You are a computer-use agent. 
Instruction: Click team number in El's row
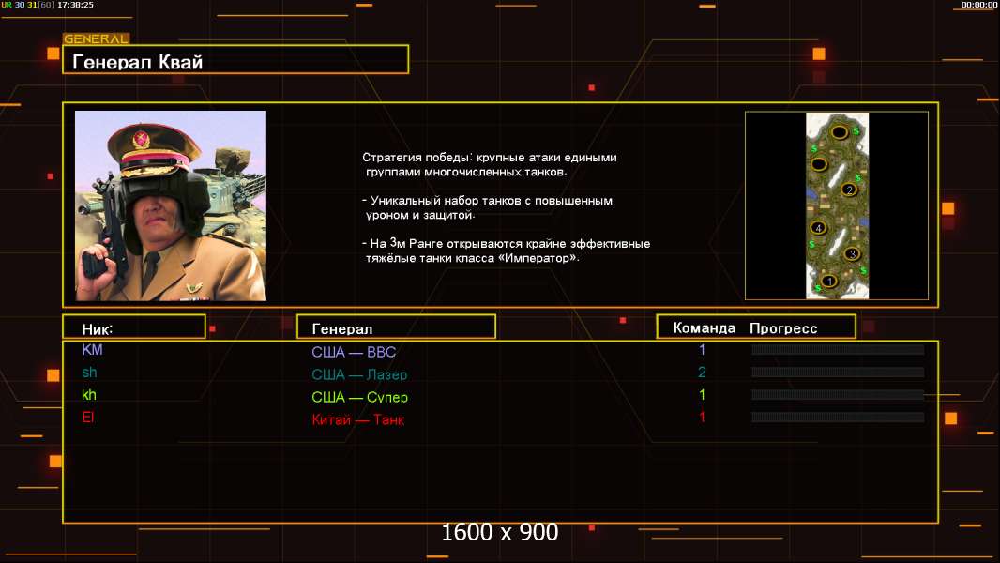click(x=702, y=417)
